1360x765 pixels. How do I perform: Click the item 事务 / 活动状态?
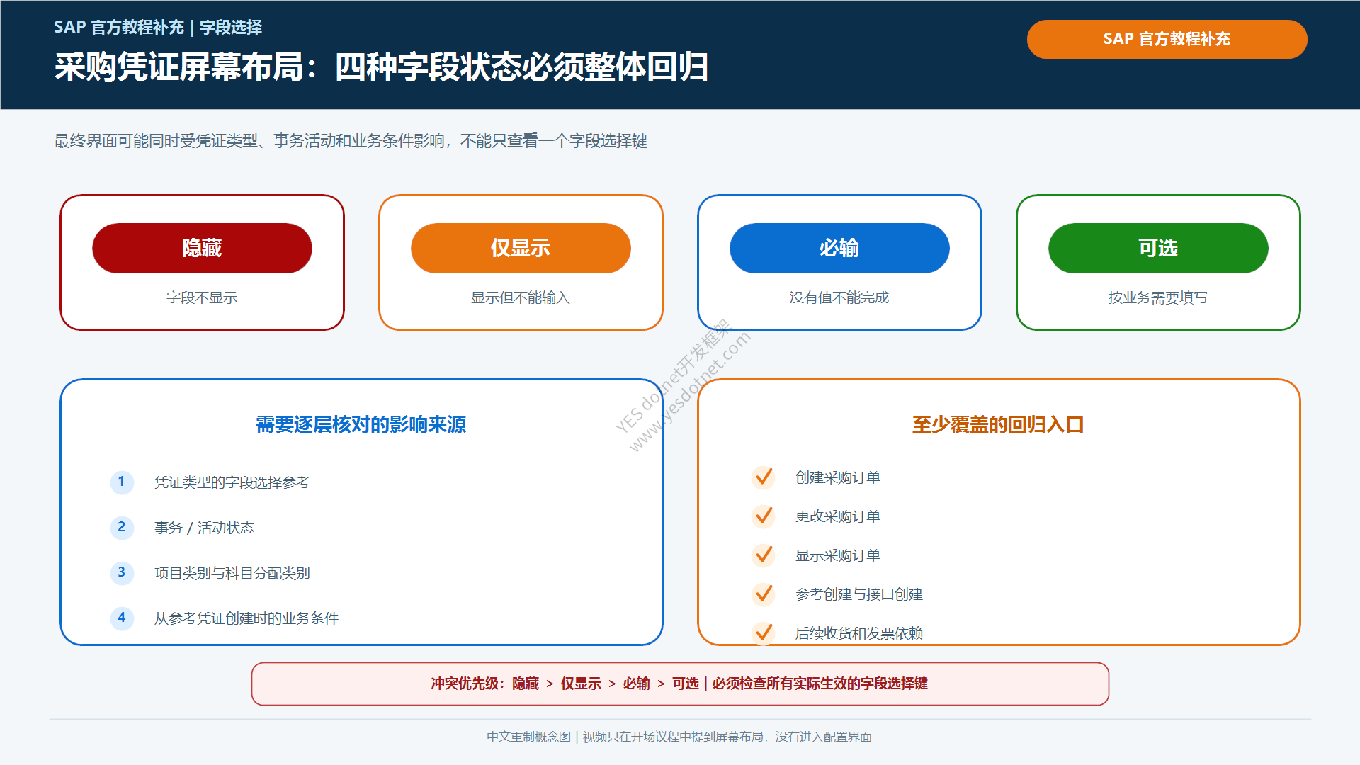[204, 528]
